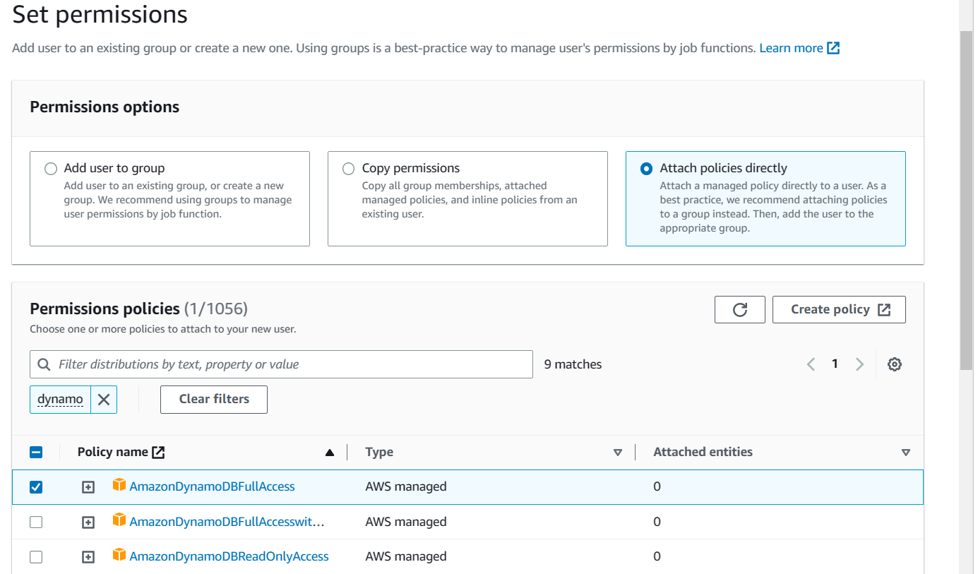Image resolution: width=978 pixels, height=574 pixels.
Task: Go to the previous policies page
Action: pyautogui.click(x=811, y=364)
